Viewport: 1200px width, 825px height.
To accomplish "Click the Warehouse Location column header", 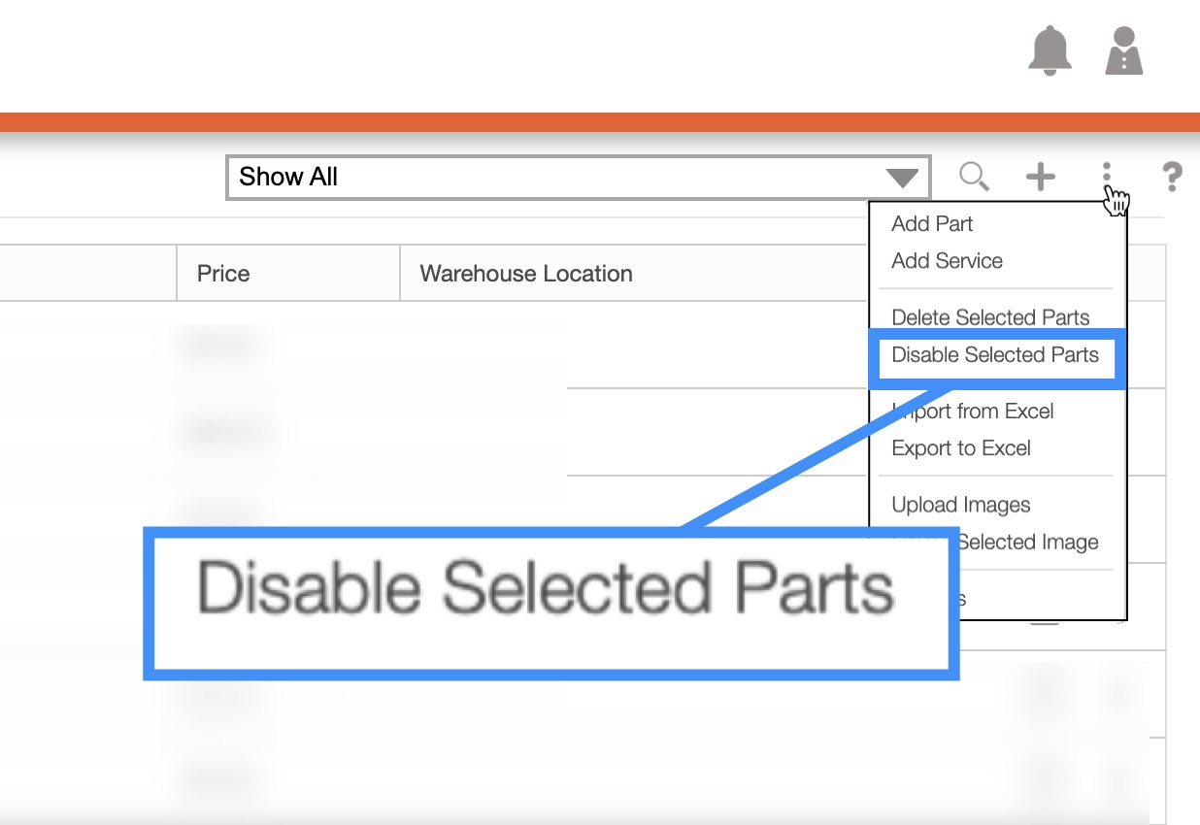I will click(x=526, y=274).
